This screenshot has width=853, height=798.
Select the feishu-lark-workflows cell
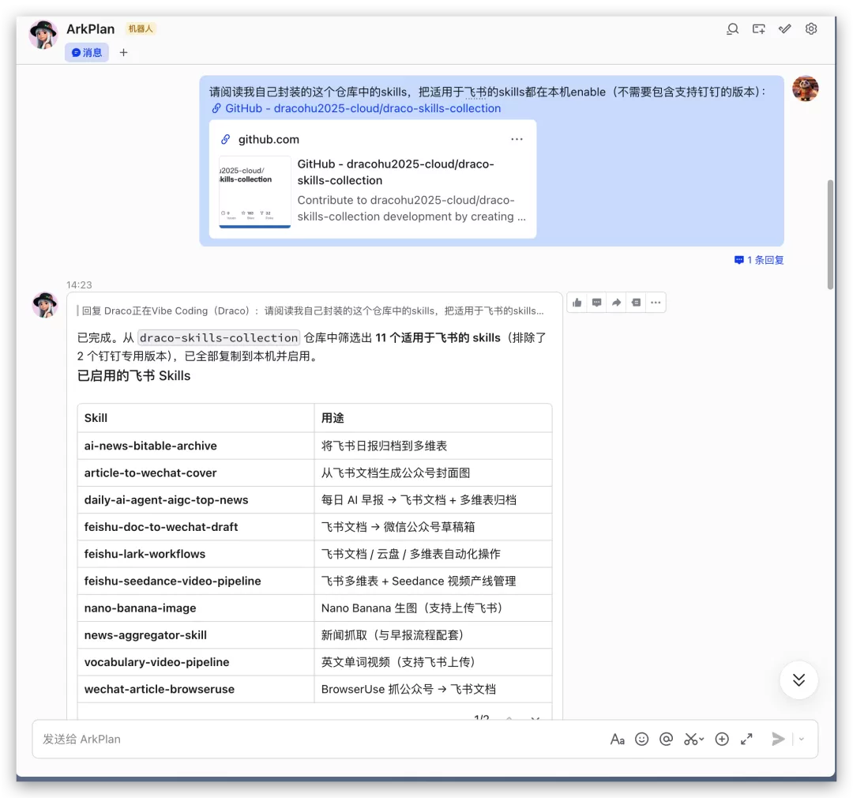196,554
